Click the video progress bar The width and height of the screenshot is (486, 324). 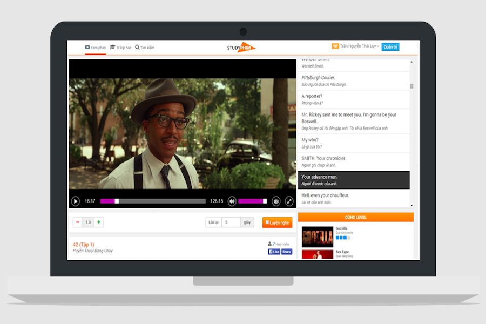pos(153,201)
